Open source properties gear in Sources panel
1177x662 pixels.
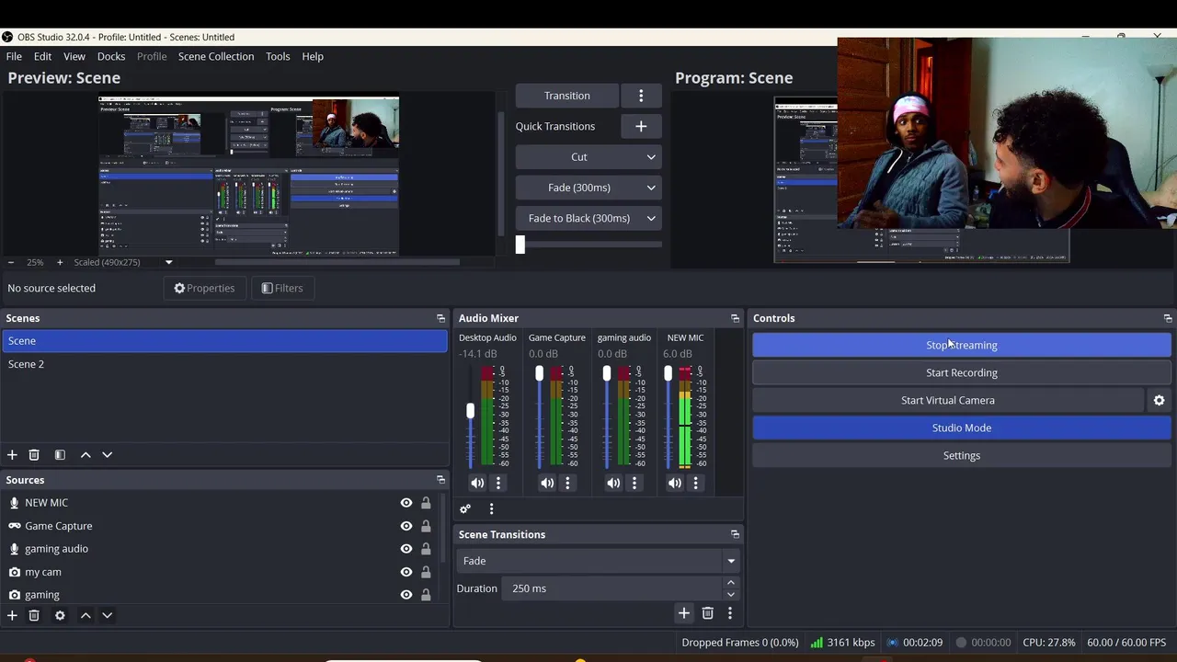point(60,615)
